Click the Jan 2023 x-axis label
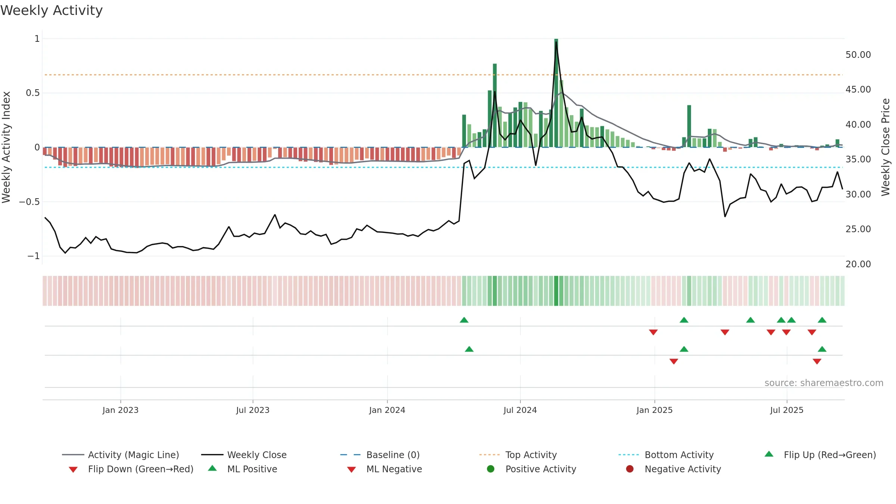896x504 pixels. coord(121,410)
